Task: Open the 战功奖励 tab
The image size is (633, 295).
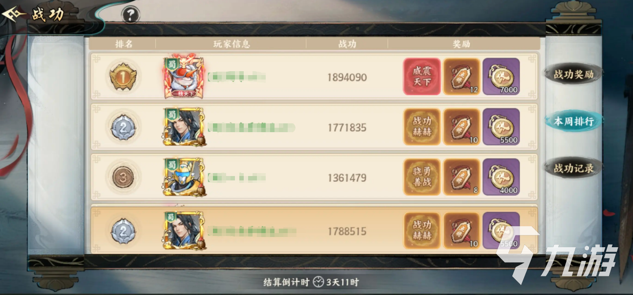Action: coord(573,74)
